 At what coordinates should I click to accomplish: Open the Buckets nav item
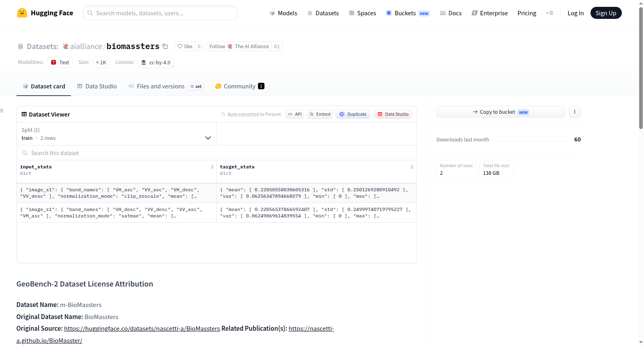[x=408, y=13]
